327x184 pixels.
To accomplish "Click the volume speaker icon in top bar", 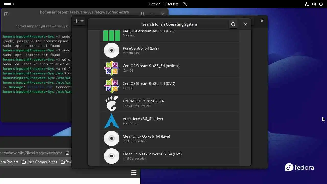I will 314,4.
